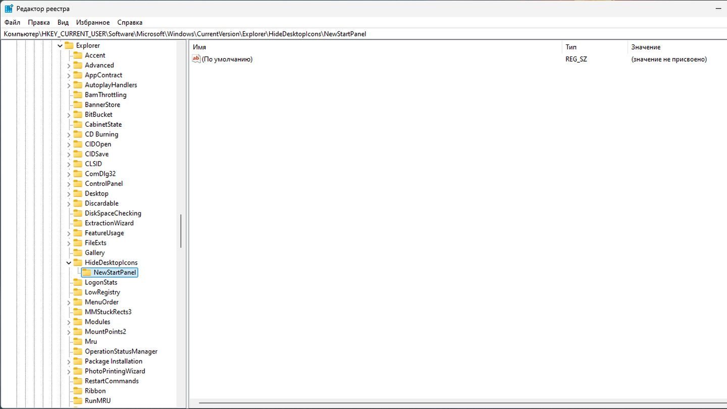Image resolution: width=727 pixels, height=409 pixels.
Task: Click the Ribbon folder icon
Action: 77,391
